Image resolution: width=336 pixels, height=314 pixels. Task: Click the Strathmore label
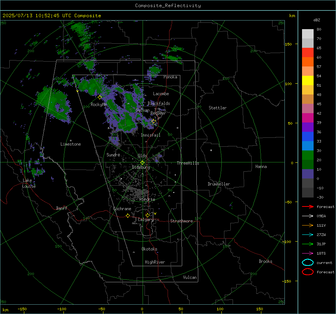click(x=181, y=221)
